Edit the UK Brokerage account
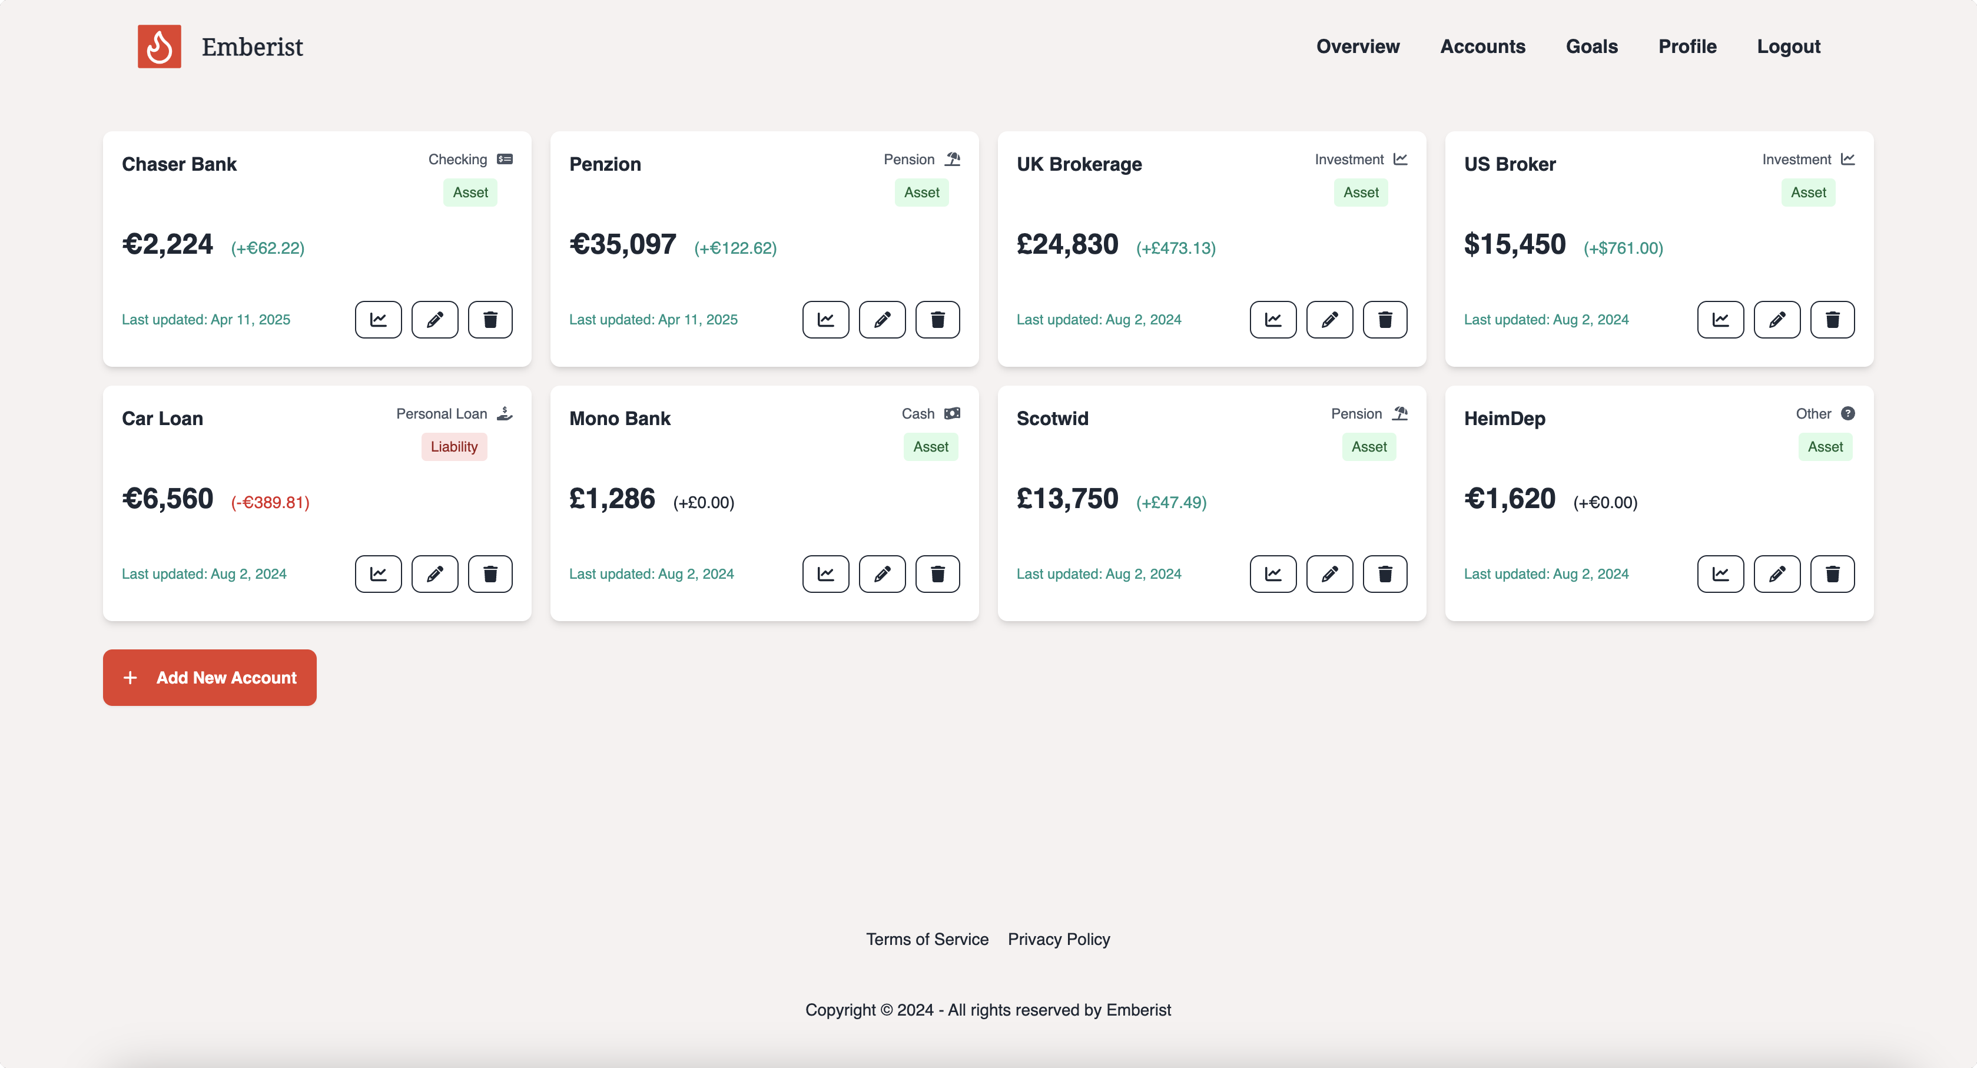The height and width of the screenshot is (1068, 1977). [x=1329, y=320]
